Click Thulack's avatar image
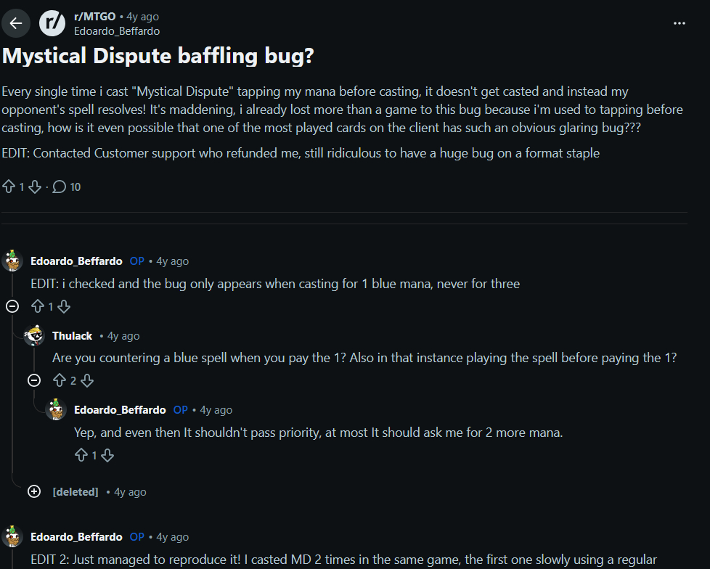Viewport: 710px width, 569px height. pyautogui.click(x=34, y=336)
